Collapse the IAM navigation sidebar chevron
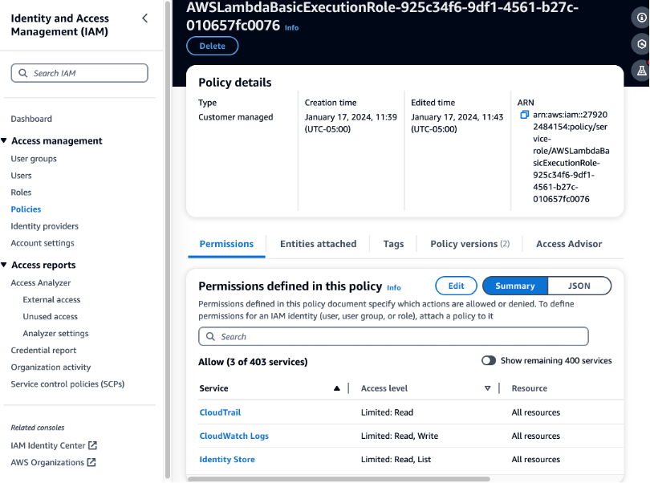 (144, 17)
